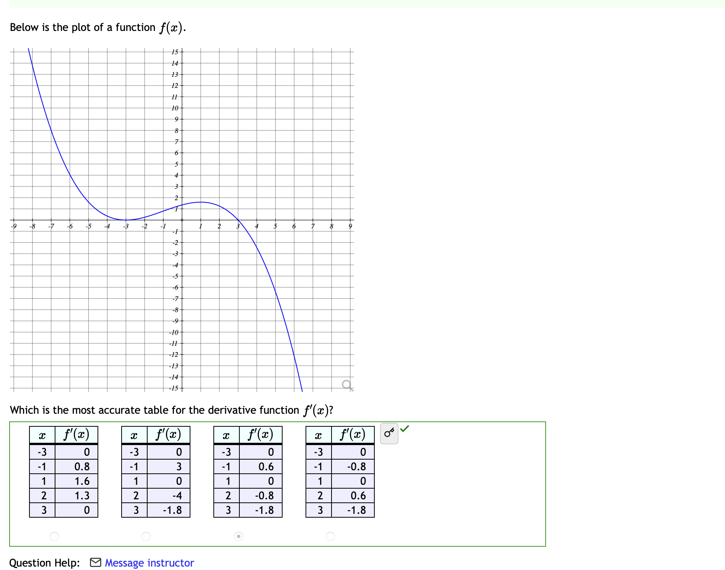
Task: Click the green checkmark indicating correct answer
Action: [x=405, y=429]
